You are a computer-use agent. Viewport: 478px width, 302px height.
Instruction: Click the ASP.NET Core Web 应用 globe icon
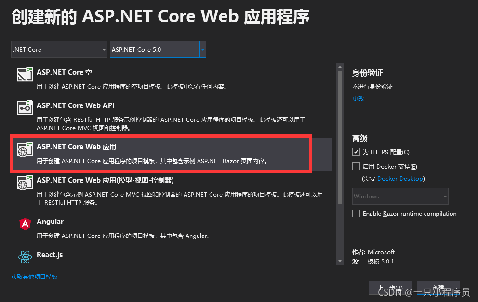pos(25,149)
